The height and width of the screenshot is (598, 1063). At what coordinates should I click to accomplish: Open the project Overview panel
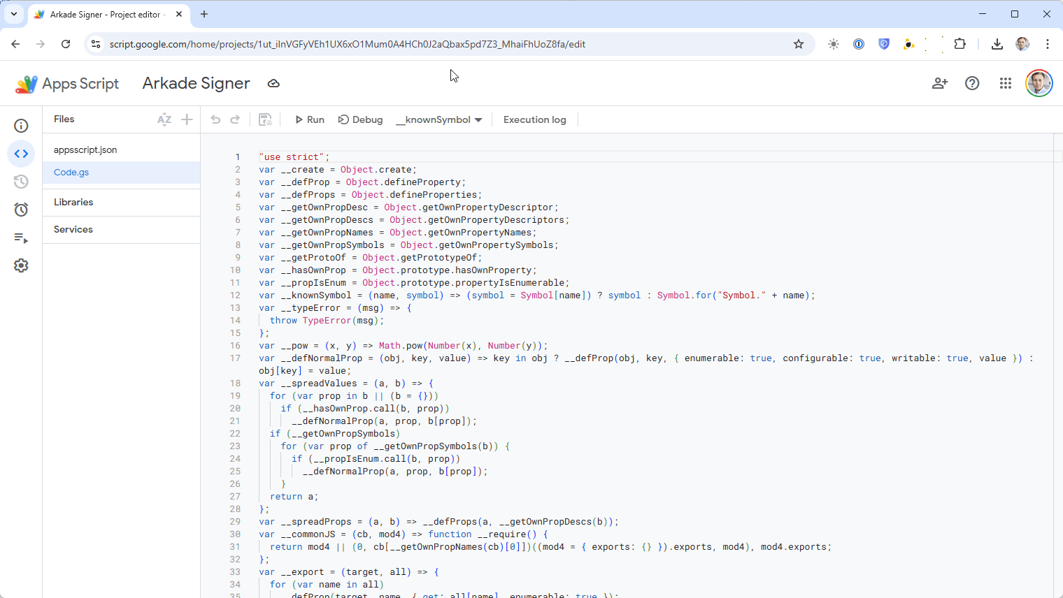pos(21,126)
